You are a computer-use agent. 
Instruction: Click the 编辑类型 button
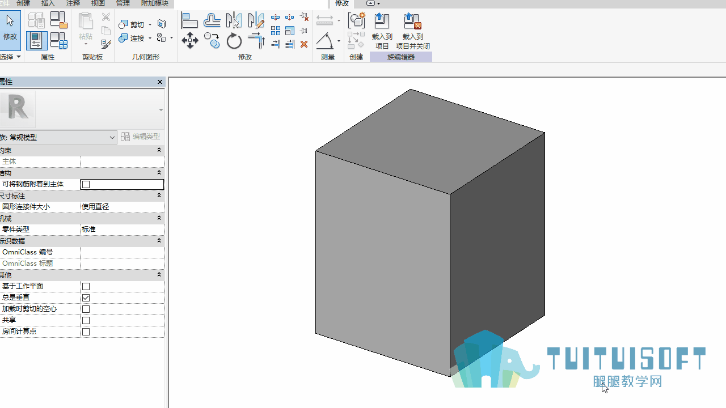(141, 137)
